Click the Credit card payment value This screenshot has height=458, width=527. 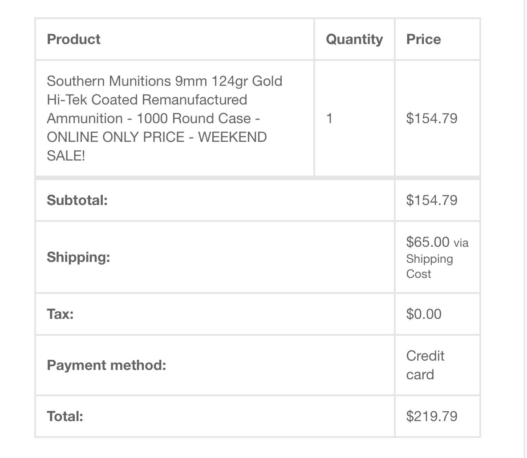point(425,366)
